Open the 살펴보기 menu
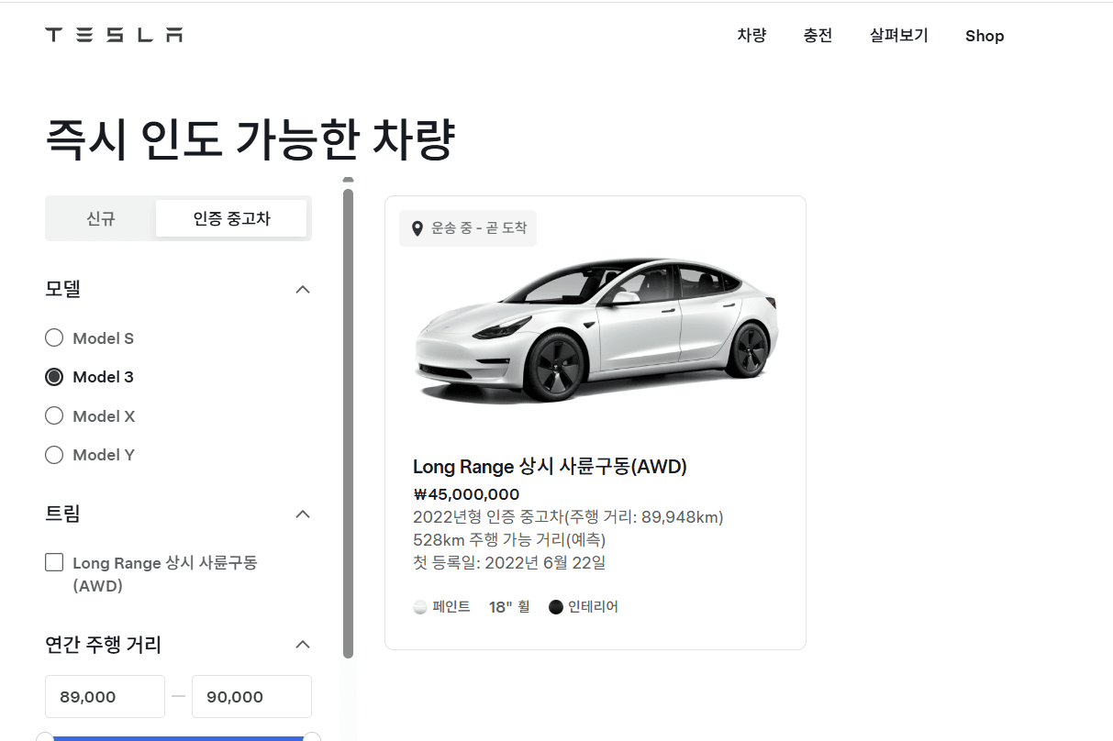Viewport: 1113px width, 741px height. (899, 36)
